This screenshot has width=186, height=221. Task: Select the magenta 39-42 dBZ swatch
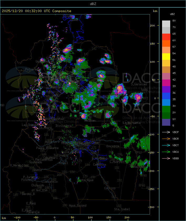tap(166, 83)
